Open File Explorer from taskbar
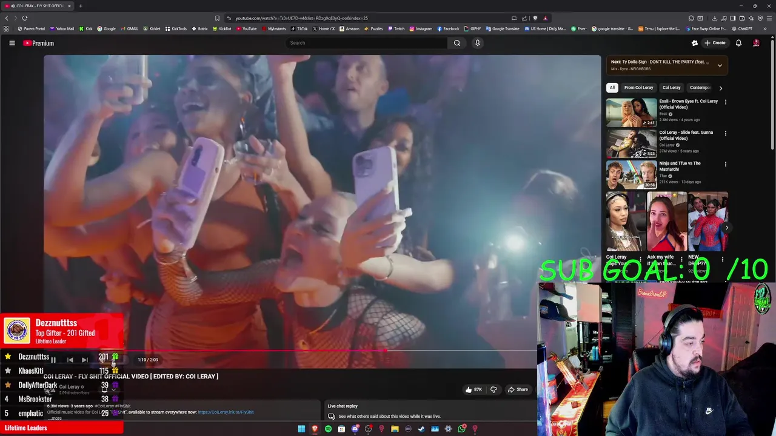Screen dimensions: 776x436 (395, 429)
